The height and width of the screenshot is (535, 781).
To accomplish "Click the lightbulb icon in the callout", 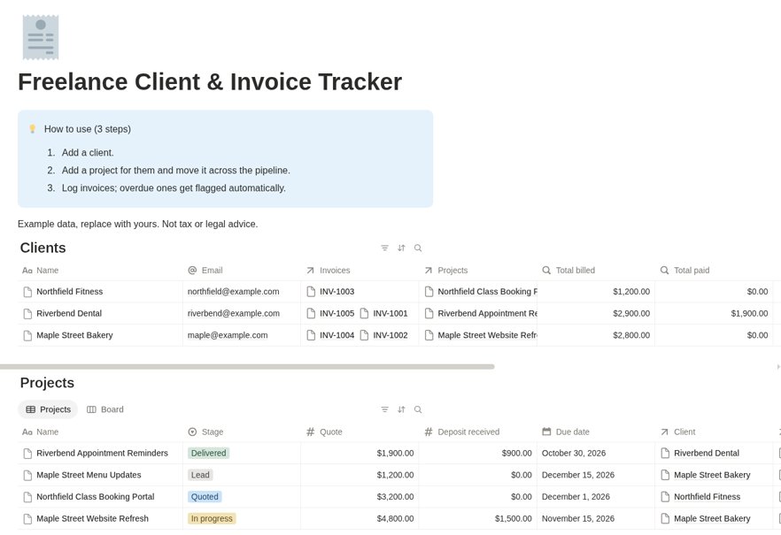I will pos(33,129).
